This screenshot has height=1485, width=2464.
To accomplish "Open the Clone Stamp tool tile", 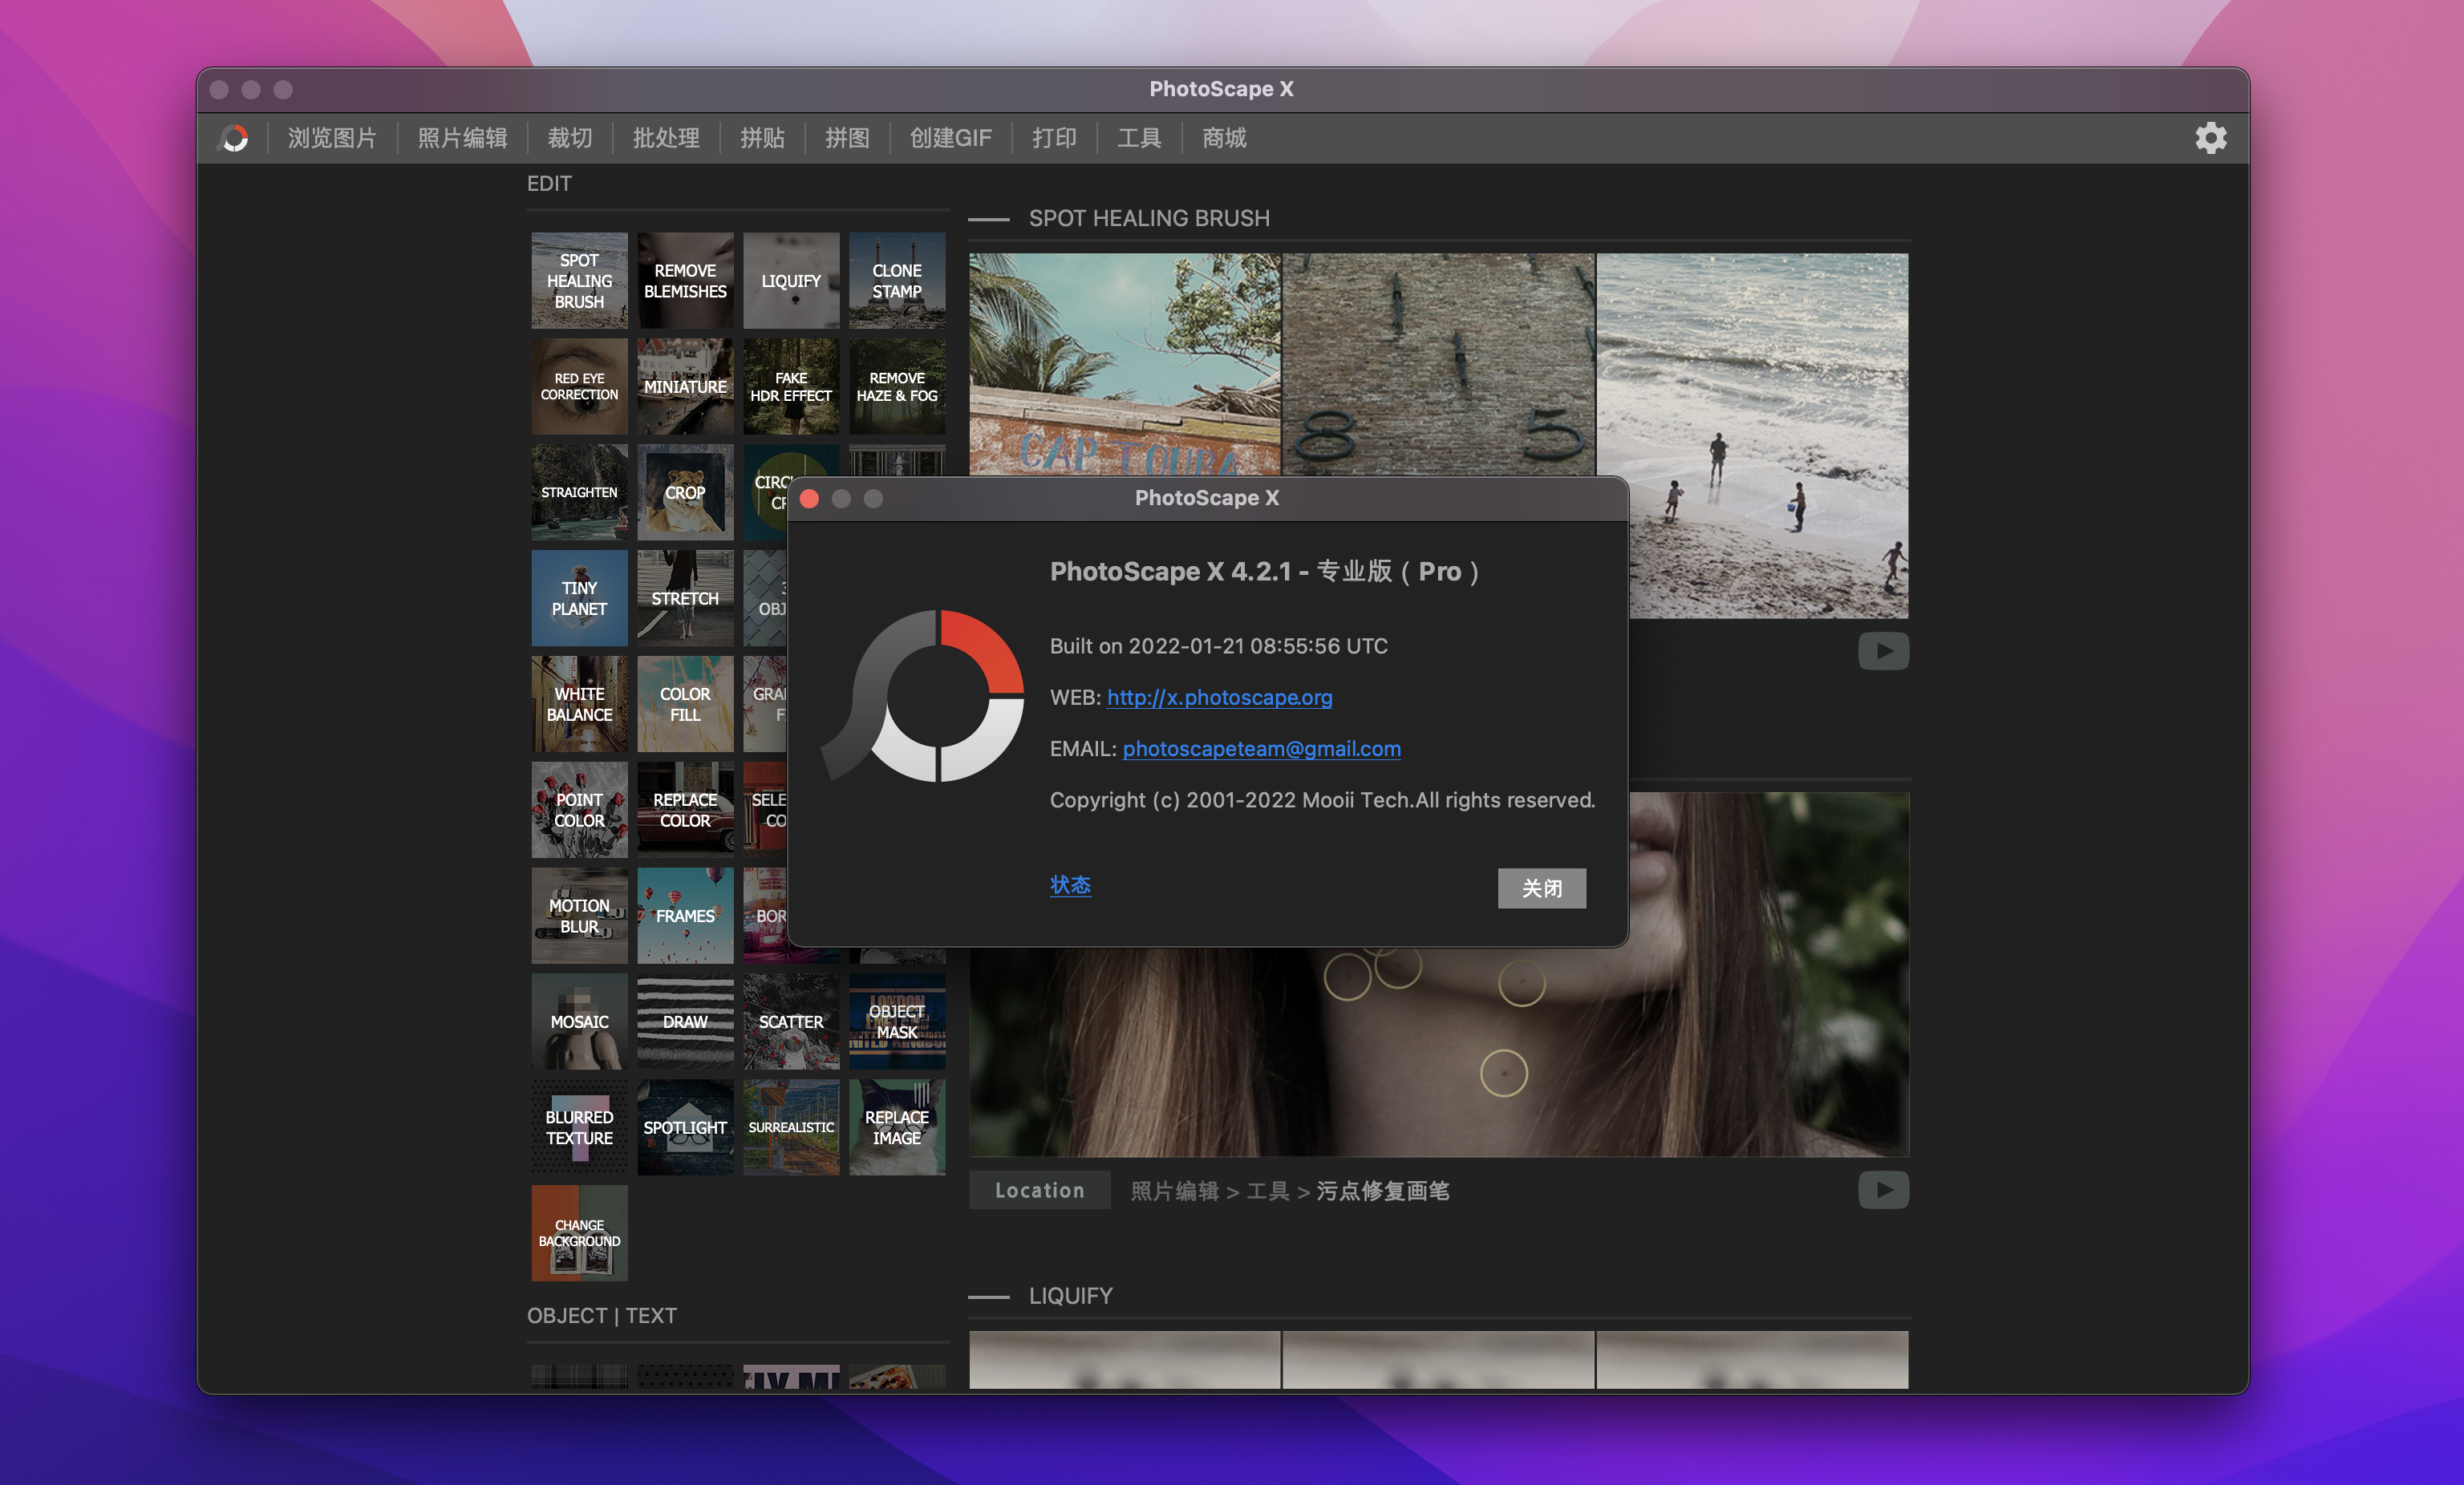I will pos(896,281).
